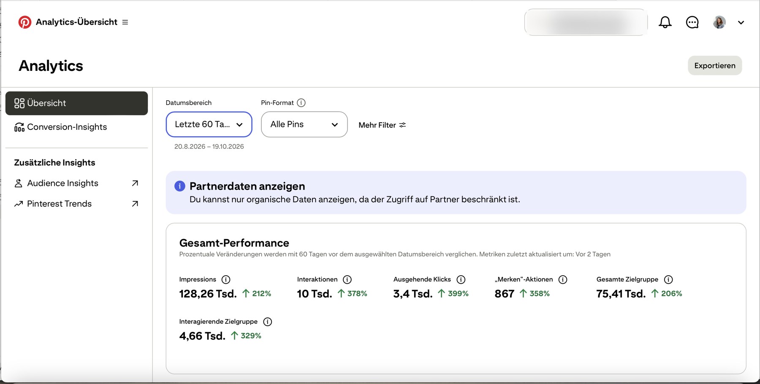The image size is (760, 384).
Task: Open the messages chat bubble icon
Action: point(692,22)
